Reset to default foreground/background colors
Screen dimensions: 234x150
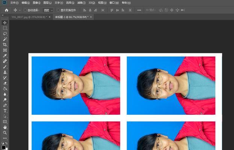pyautogui.click(x=3, y=143)
